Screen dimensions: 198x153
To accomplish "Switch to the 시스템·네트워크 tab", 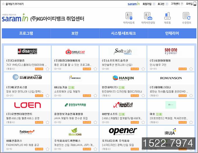I will pyautogui.click(x=123, y=33).
